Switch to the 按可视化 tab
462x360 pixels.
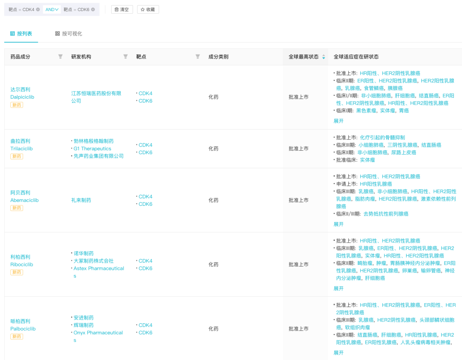(x=68, y=34)
